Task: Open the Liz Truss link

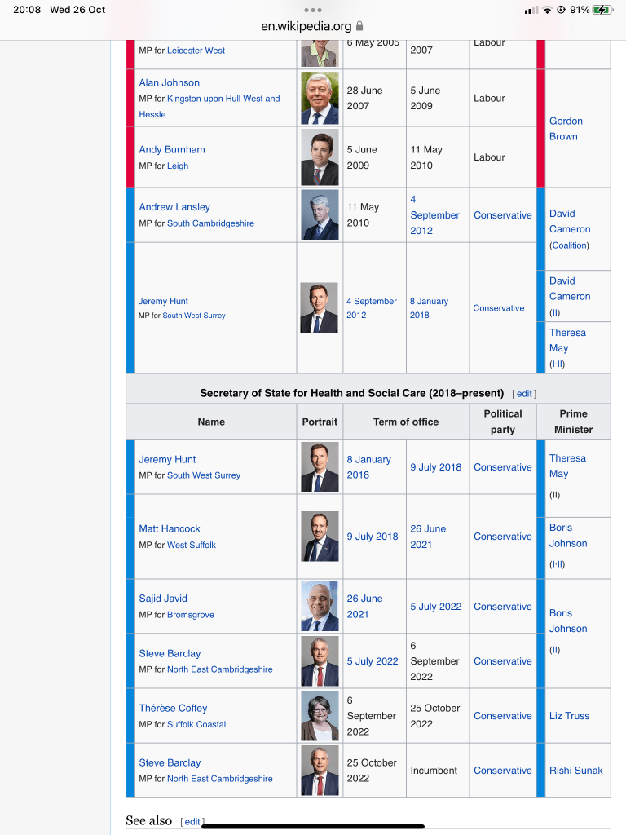Action: 569,716
